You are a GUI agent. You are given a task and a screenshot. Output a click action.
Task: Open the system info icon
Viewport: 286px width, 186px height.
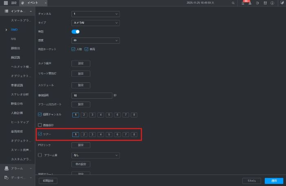[272, 3]
